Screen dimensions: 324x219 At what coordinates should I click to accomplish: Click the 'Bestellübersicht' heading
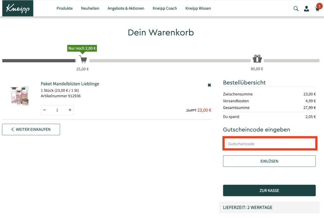pyautogui.click(x=244, y=82)
